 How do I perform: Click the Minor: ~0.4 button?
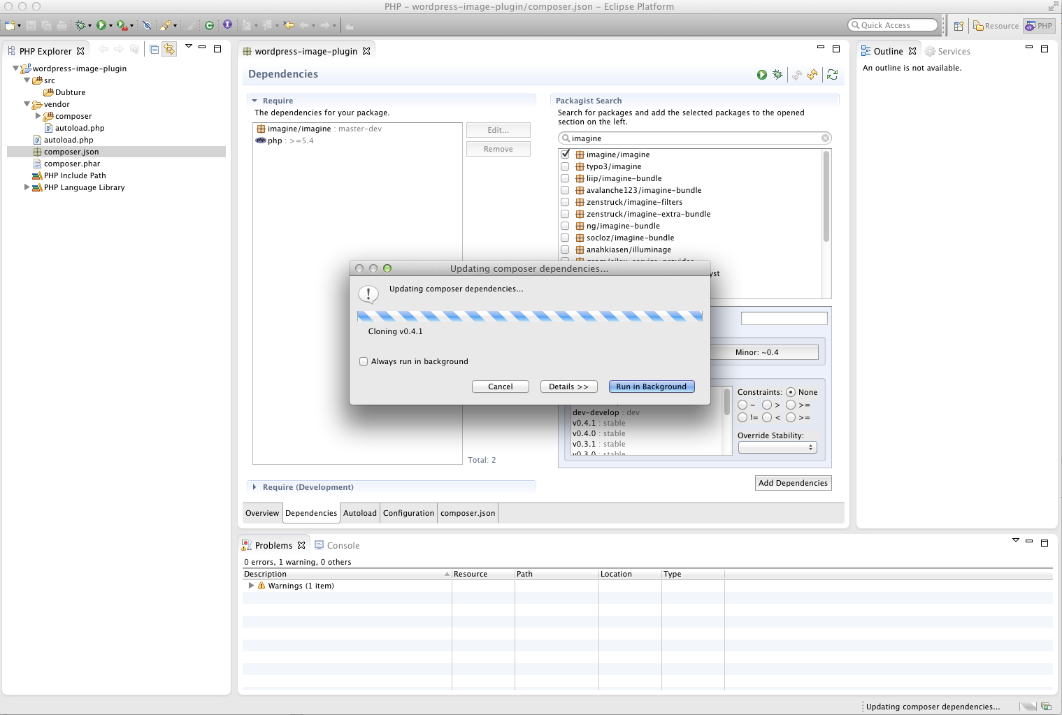pos(764,352)
